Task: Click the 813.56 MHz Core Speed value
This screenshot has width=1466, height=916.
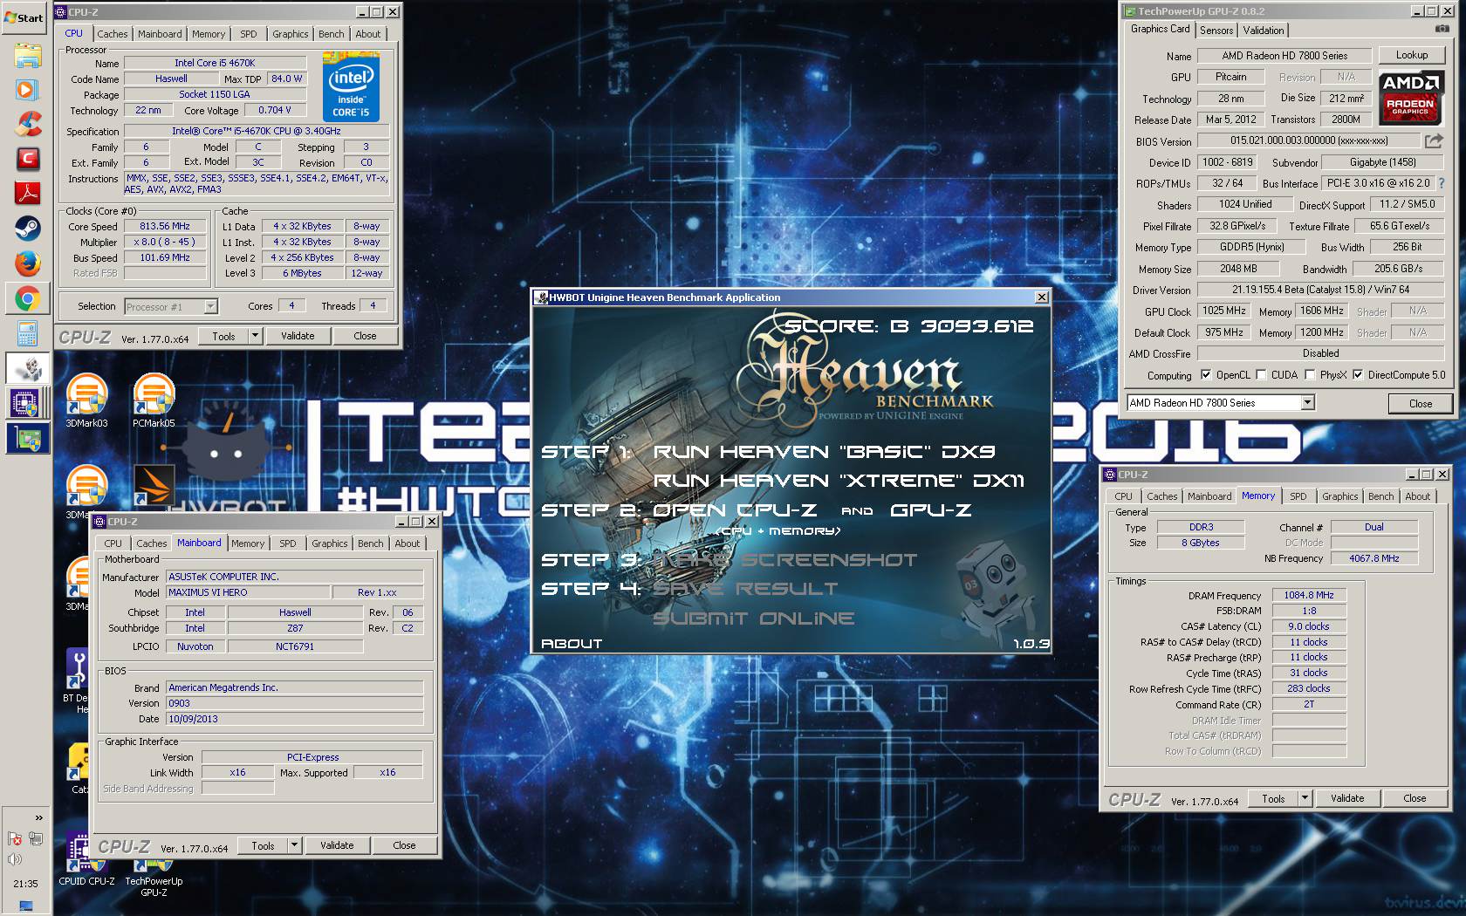Action: click(x=165, y=226)
